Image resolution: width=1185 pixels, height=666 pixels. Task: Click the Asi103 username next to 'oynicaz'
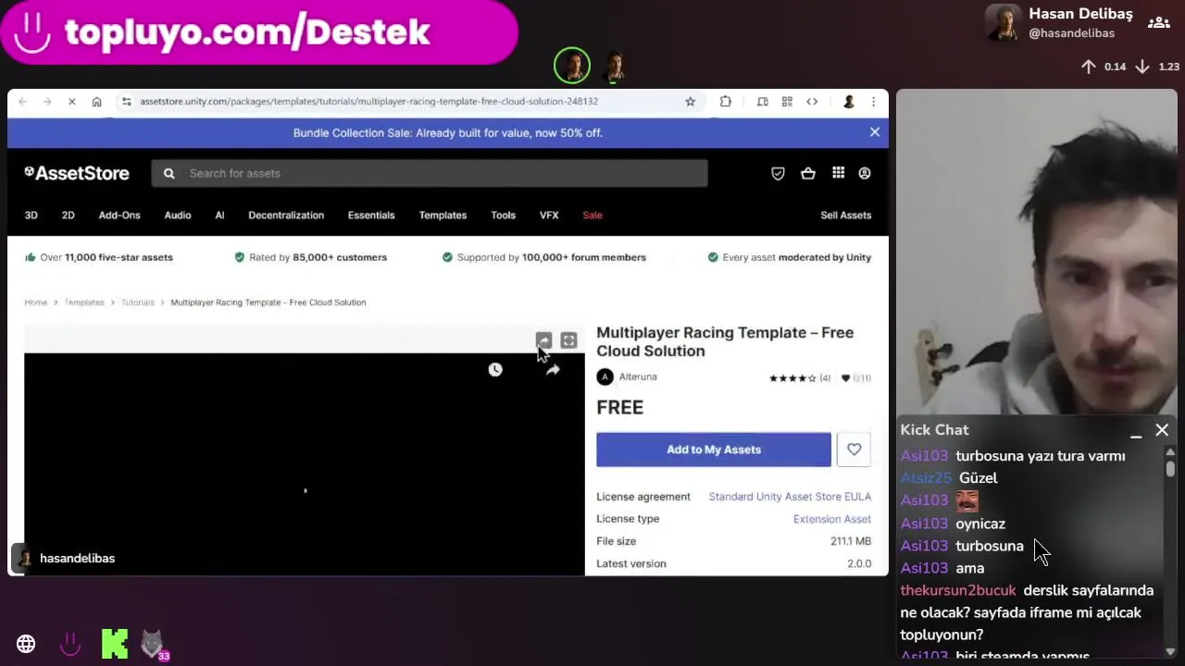coord(924,524)
